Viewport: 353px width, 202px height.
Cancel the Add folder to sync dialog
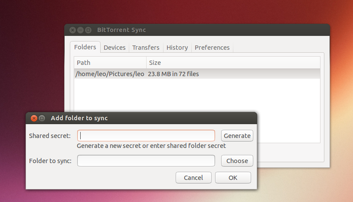click(x=193, y=178)
